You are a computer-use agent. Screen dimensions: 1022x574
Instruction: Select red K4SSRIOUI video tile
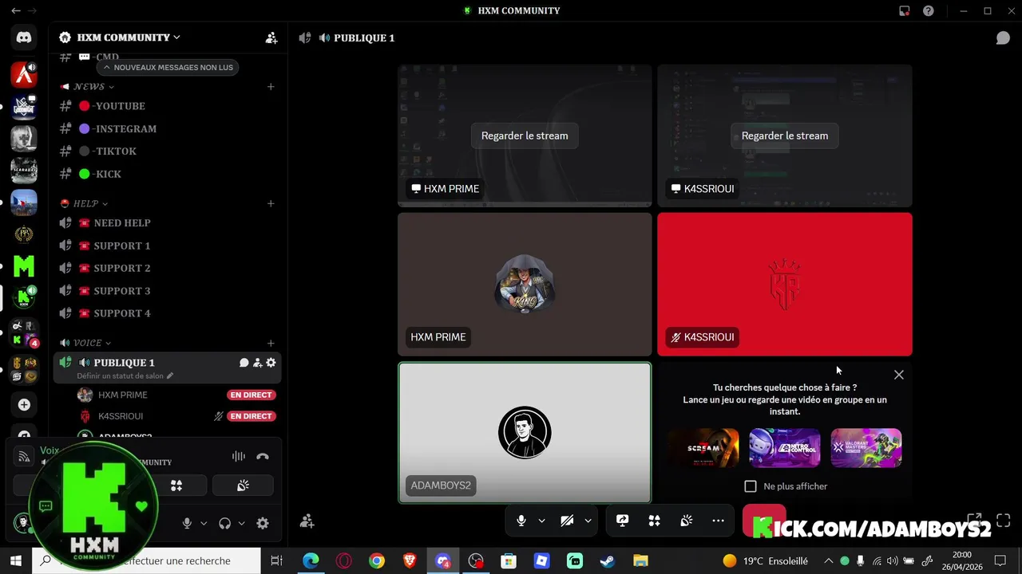pyautogui.click(x=785, y=284)
